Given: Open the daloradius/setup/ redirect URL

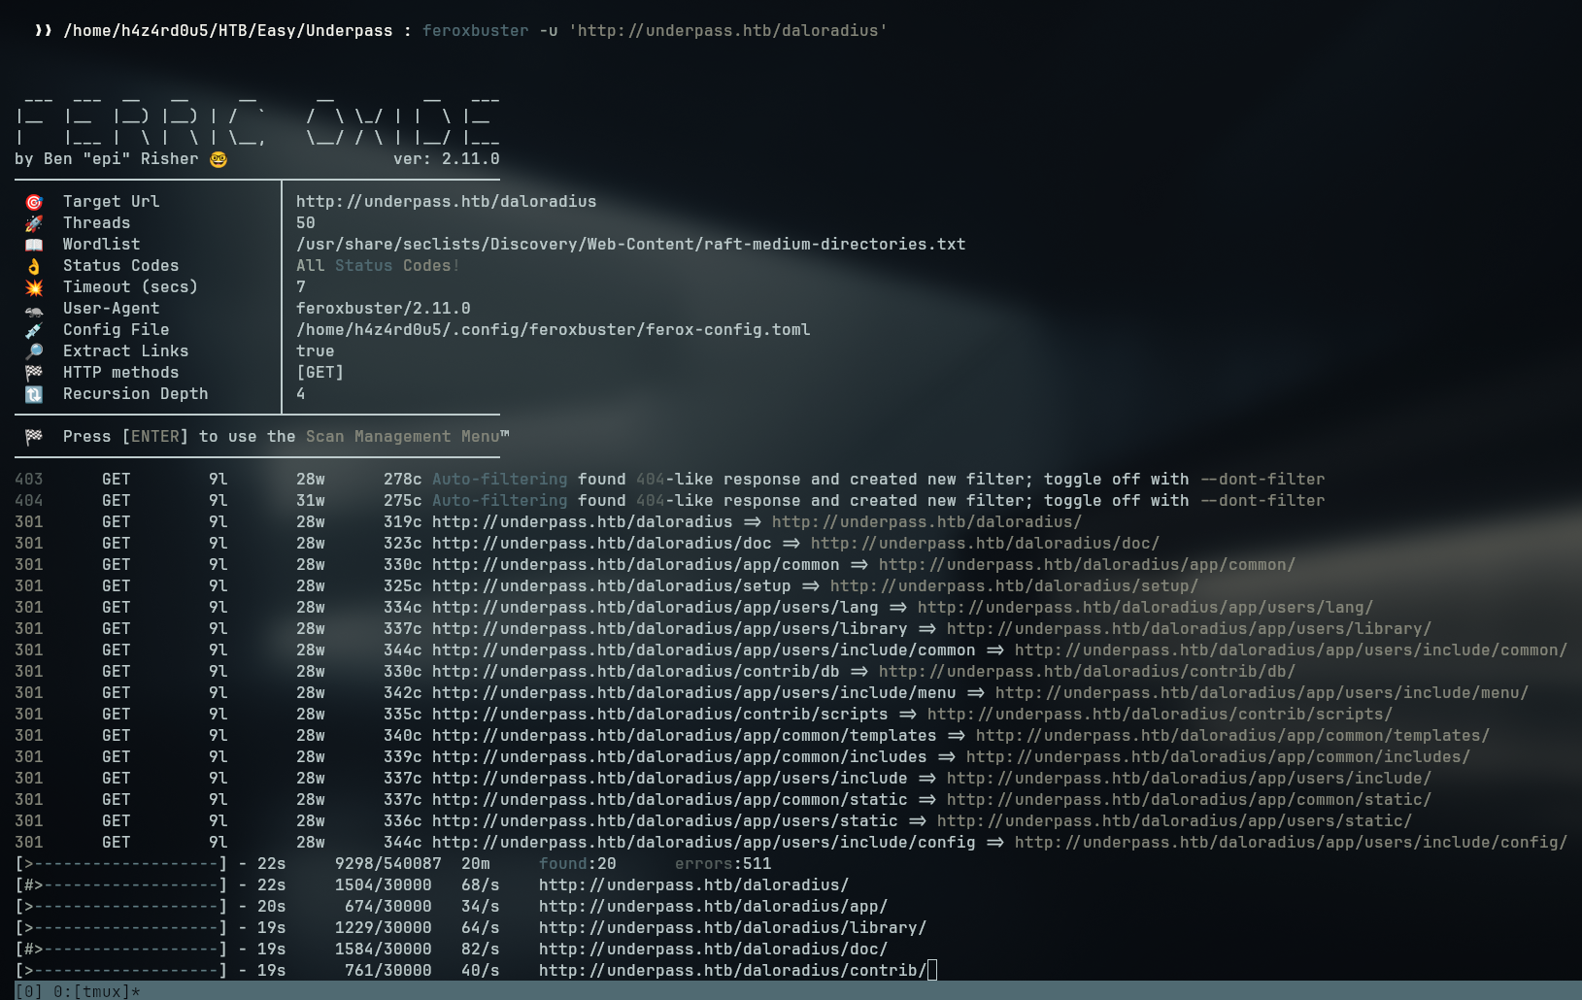Looking at the screenshot, I should pos(1014,586).
